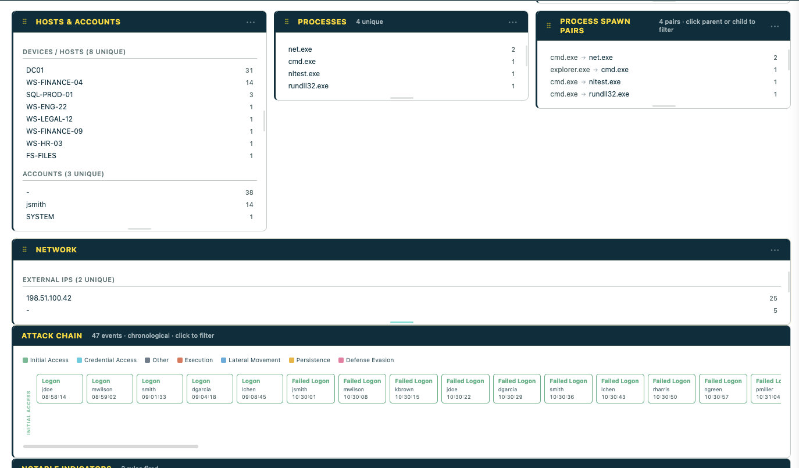Filter by the Defense Evasion legend swatch
The height and width of the screenshot is (468, 799).
click(341, 360)
